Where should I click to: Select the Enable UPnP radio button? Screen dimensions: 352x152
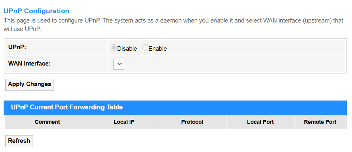point(145,48)
